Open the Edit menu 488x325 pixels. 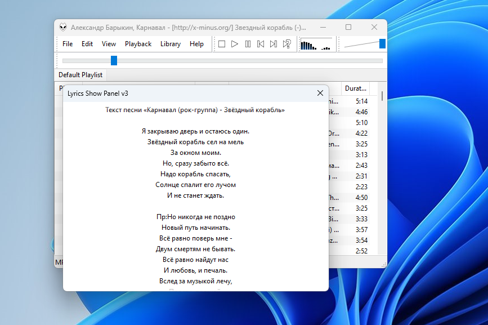[87, 44]
